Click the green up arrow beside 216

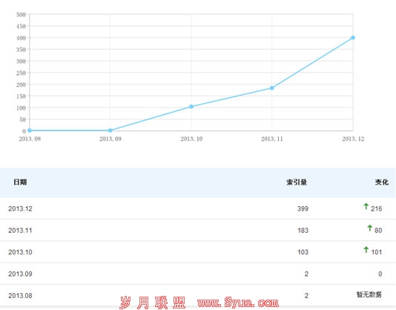(x=366, y=206)
